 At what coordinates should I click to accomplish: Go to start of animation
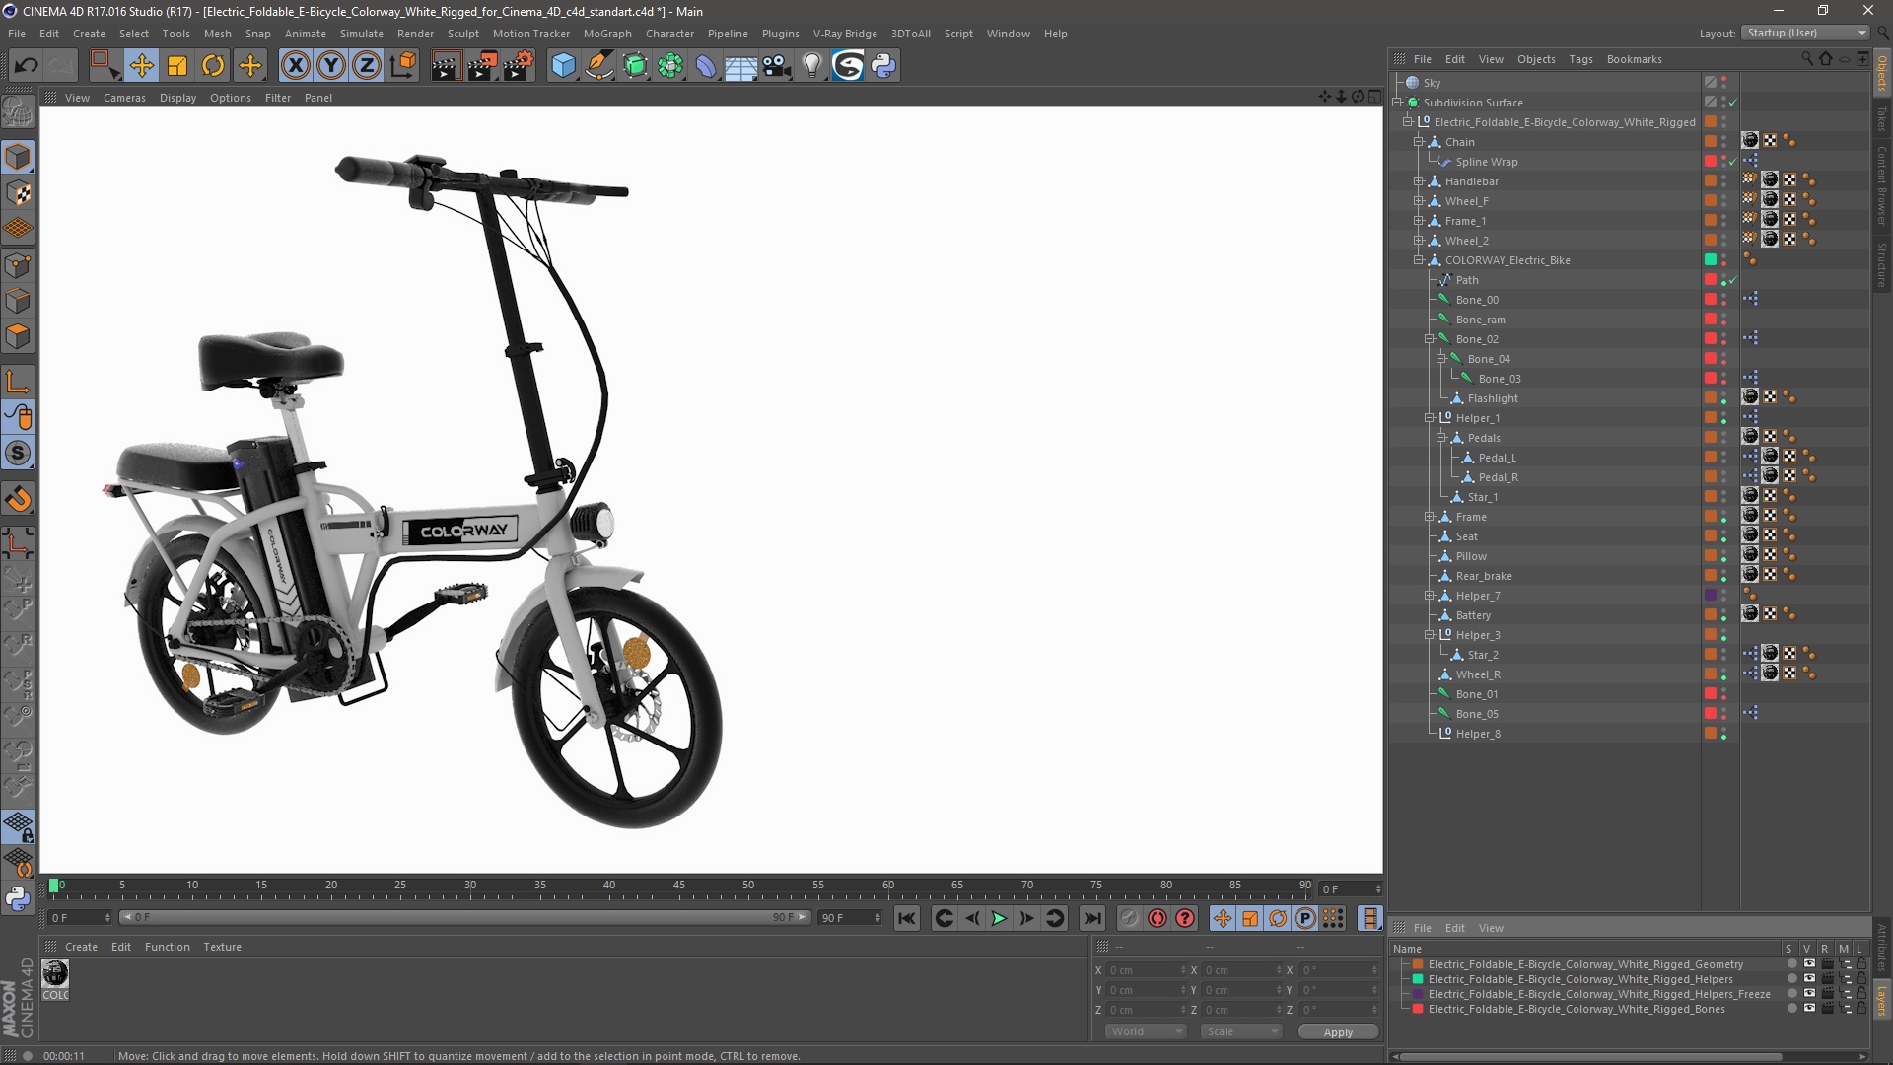click(907, 918)
